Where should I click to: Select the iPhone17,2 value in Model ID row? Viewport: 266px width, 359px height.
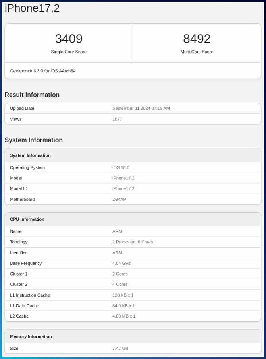[x=123, y=189]
